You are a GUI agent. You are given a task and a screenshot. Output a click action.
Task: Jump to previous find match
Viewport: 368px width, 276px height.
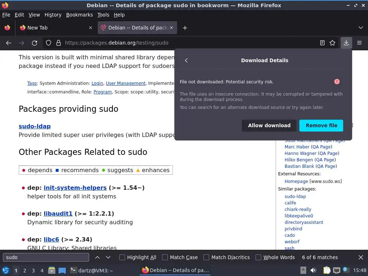coord(97,257)
